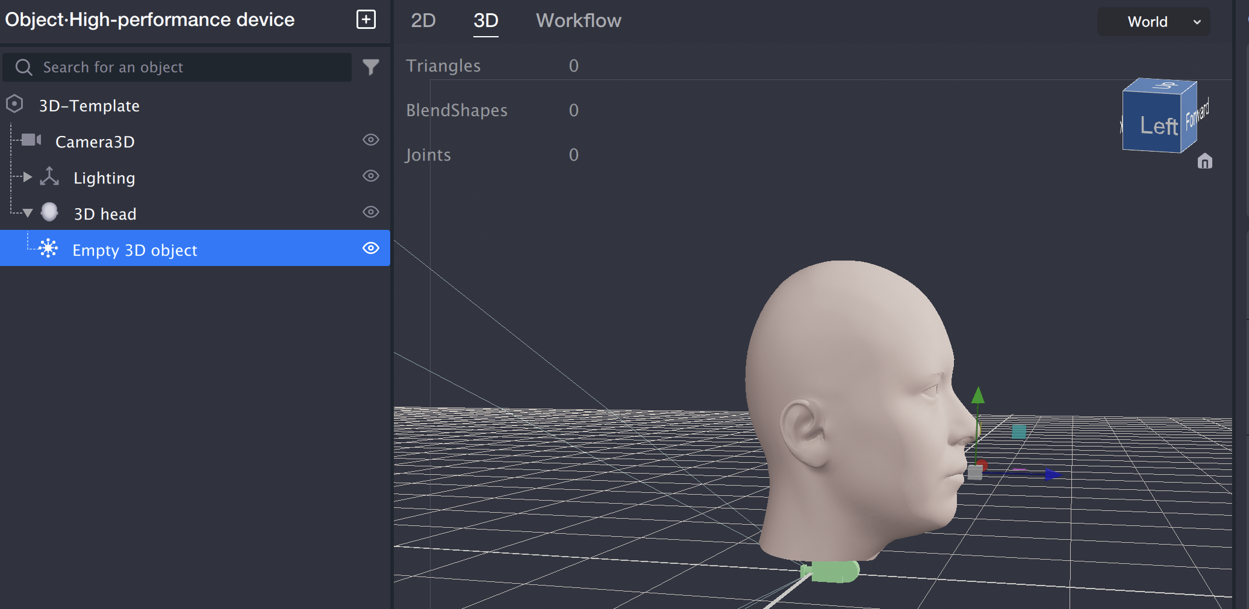Viewport: 1249px width, 609px height.
Task: Click the green Y-axis gizmo arrow
Action: (x=978, y=396)
